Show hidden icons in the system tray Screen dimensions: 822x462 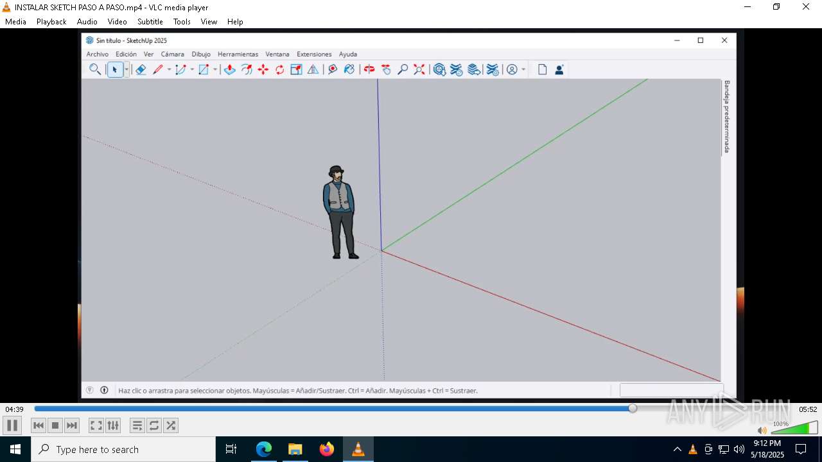[x=677, y=449]
